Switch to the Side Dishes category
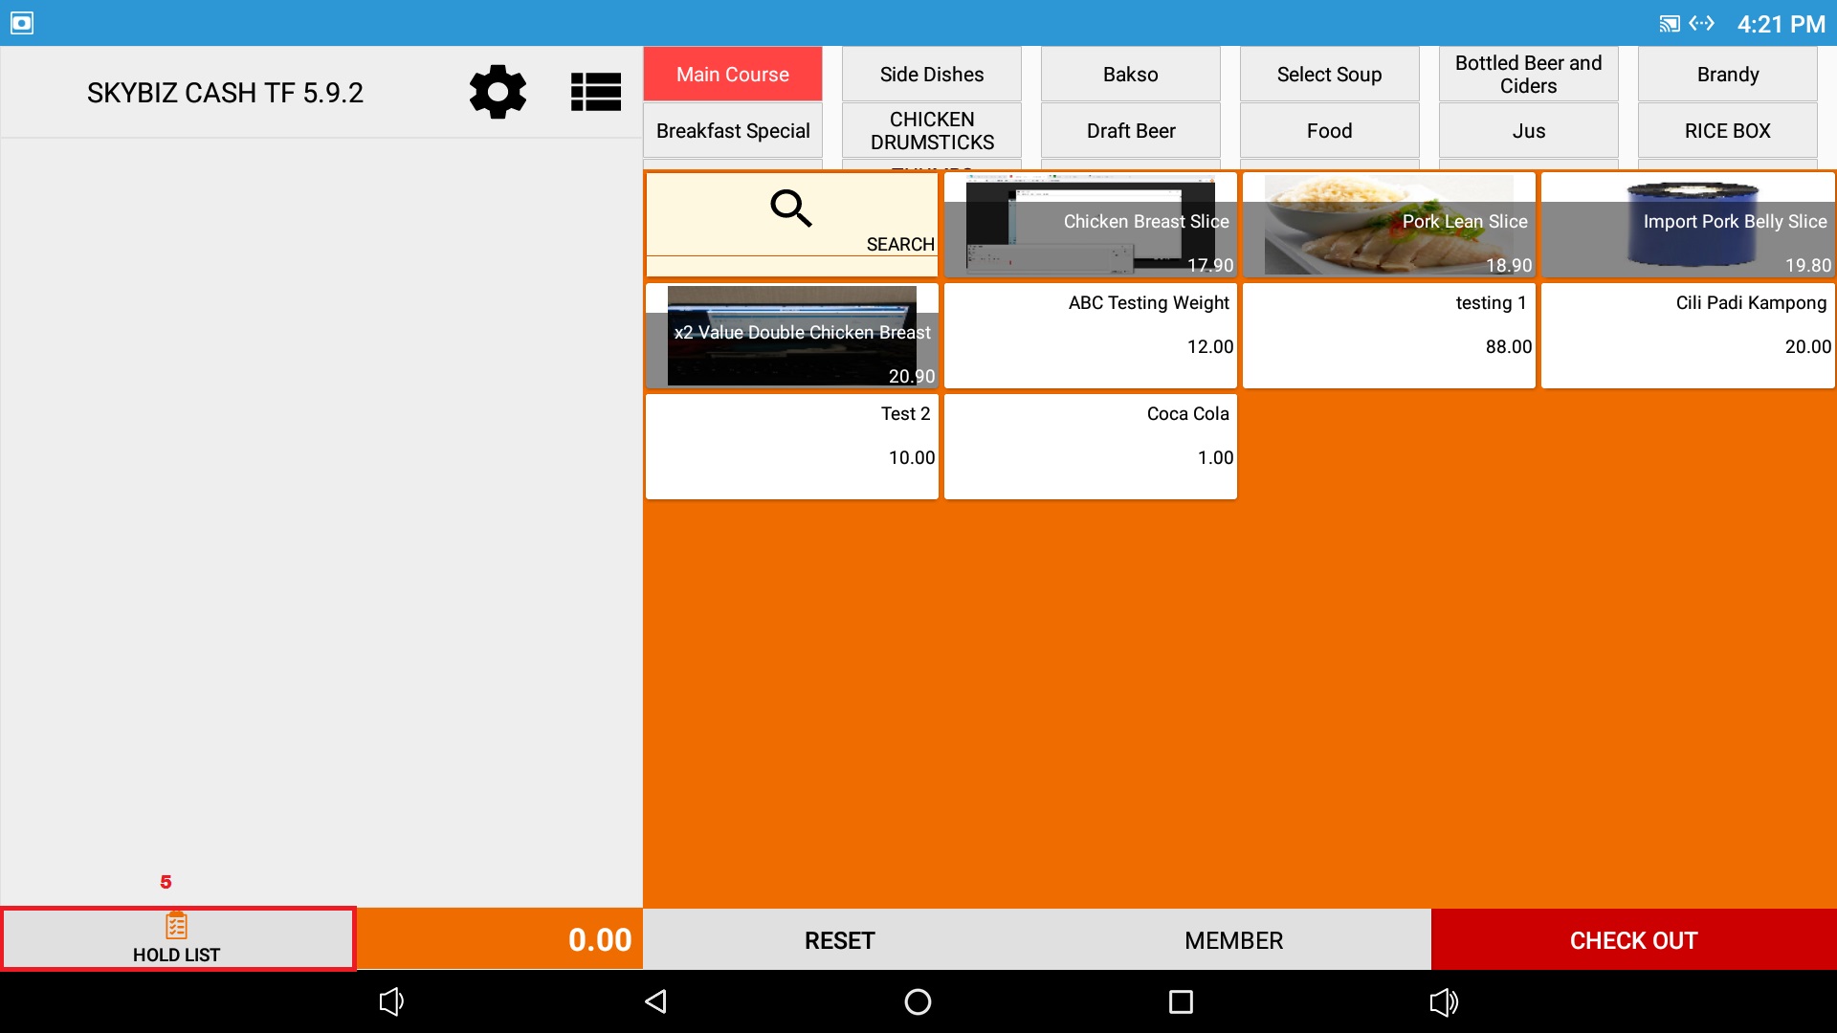1837x1033 pixels. tap(931, 75)
